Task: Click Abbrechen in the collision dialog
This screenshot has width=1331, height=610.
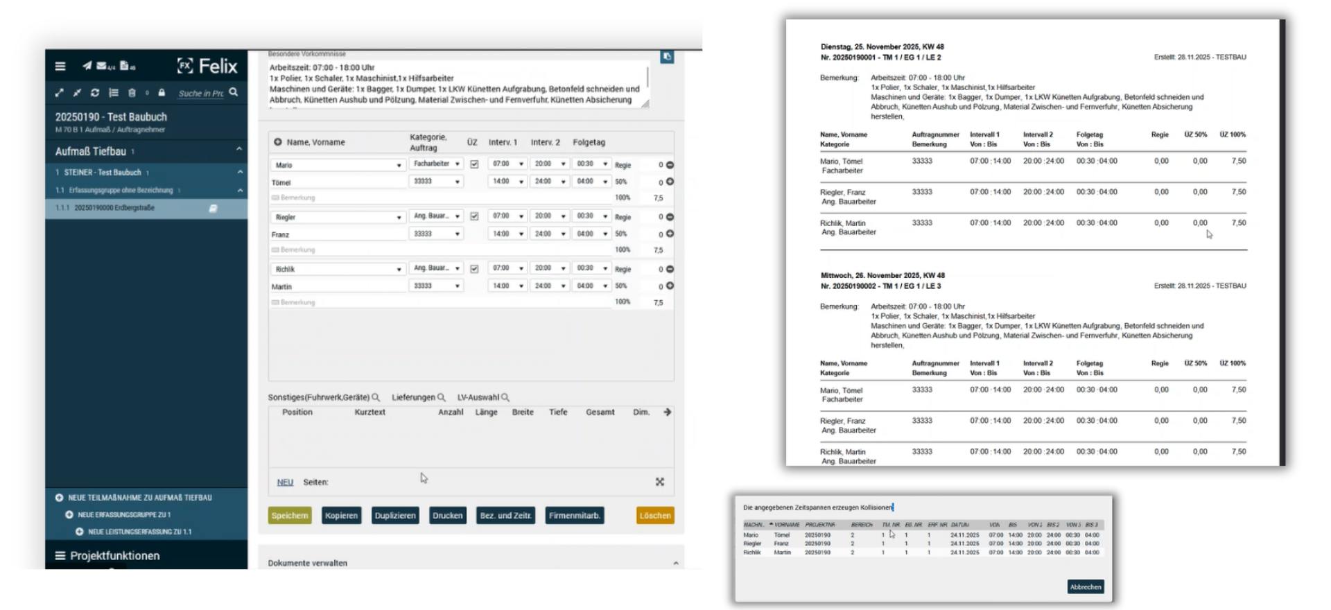Action: pos(1085,587)
